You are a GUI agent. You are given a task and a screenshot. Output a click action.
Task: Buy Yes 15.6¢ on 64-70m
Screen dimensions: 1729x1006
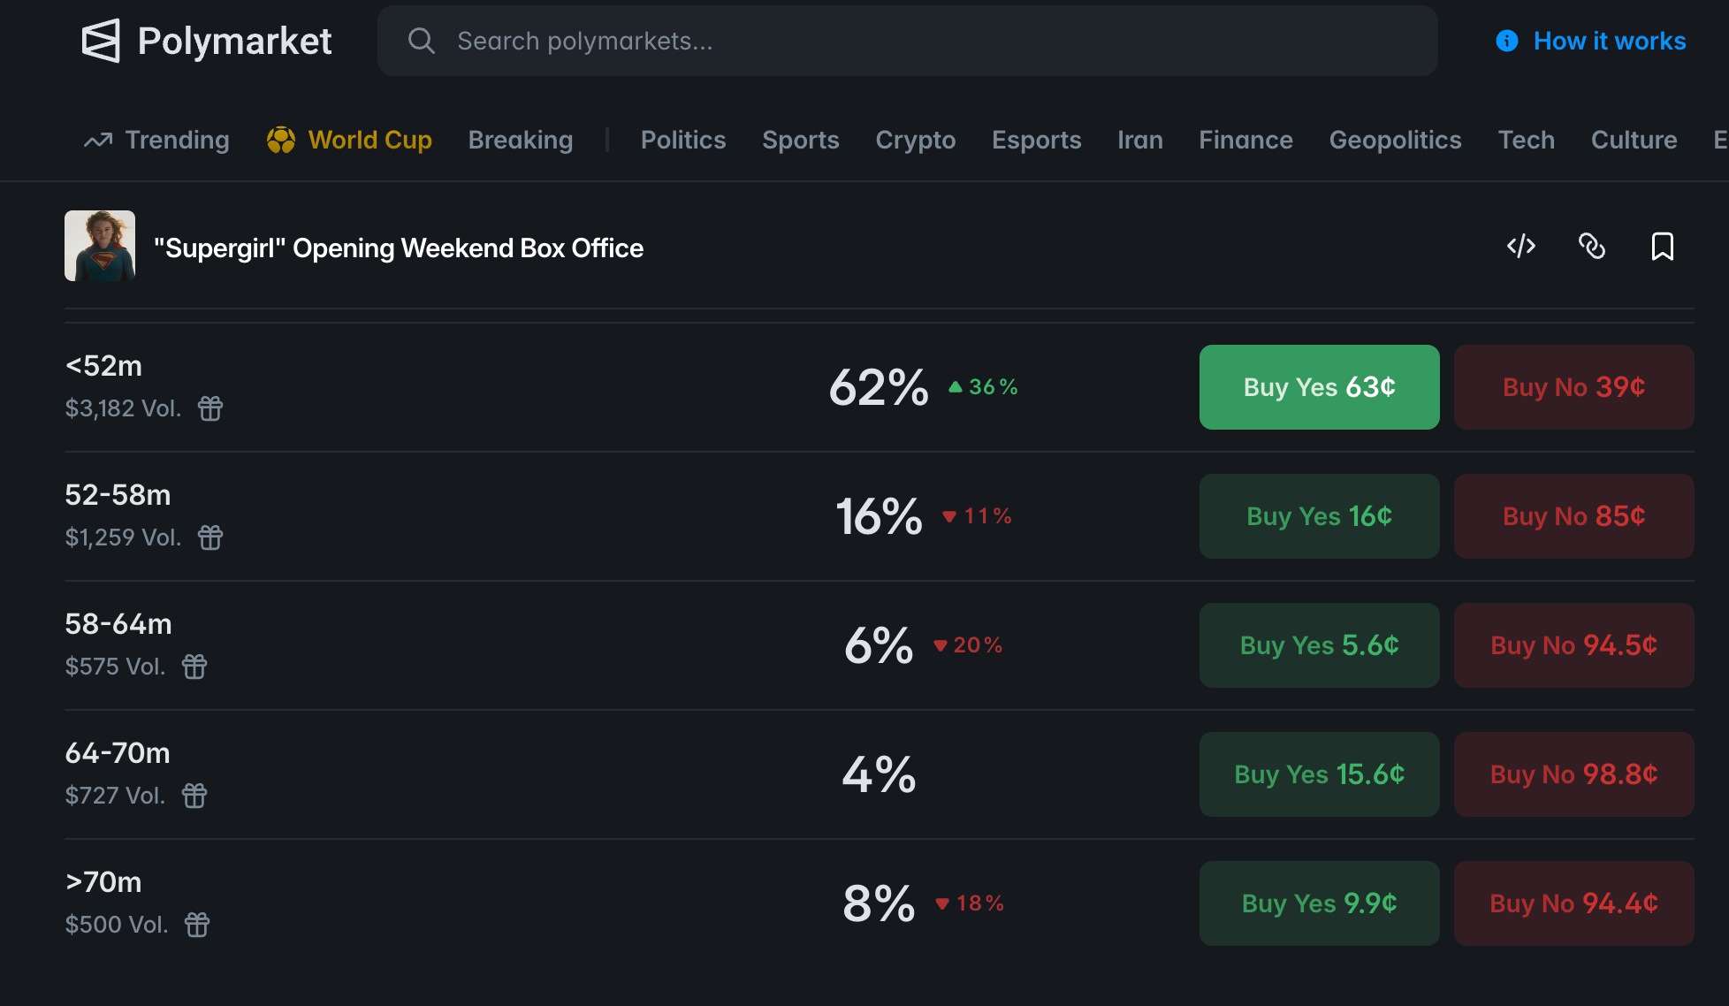(x=1320, y=774)
